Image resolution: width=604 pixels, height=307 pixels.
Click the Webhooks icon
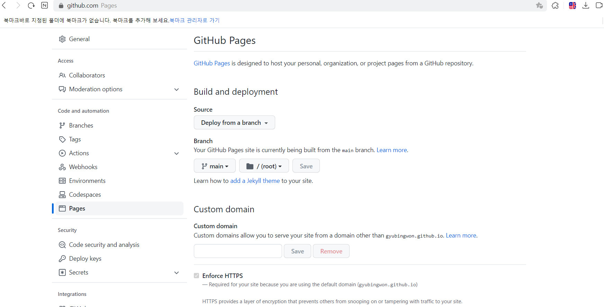pyautogui.click(x=62, y=167)
